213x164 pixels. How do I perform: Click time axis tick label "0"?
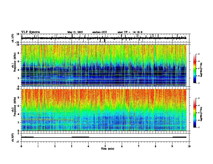pos(21,146)
